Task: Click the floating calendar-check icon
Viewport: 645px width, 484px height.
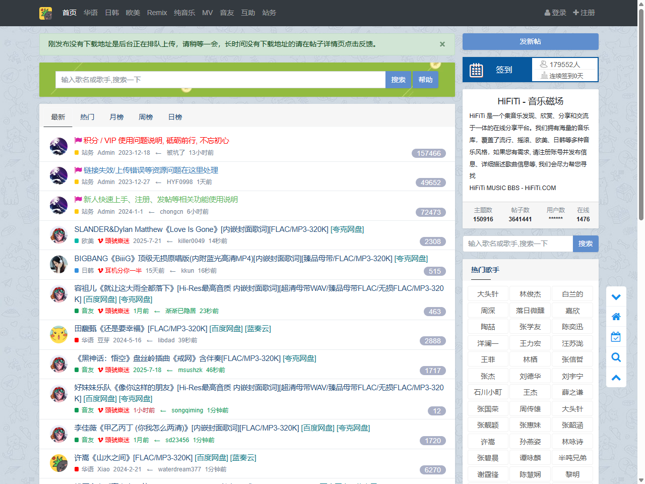Action: tap(616, 337)
